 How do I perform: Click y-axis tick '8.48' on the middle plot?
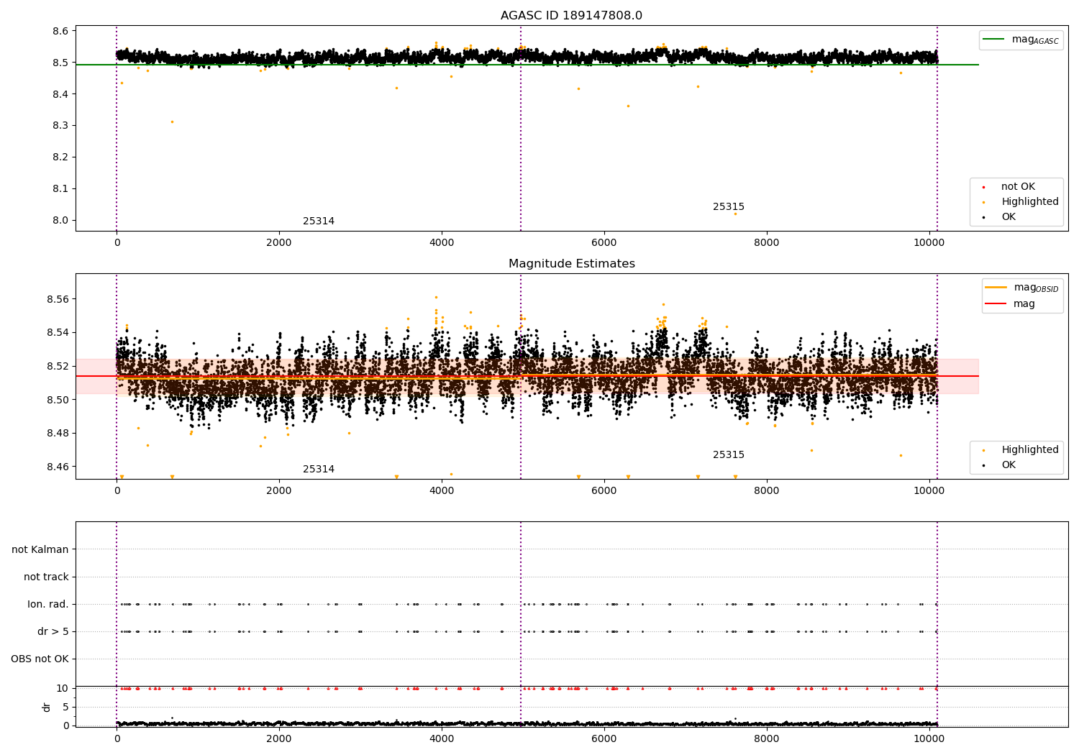pyautogui.click(x=58, y=434)
